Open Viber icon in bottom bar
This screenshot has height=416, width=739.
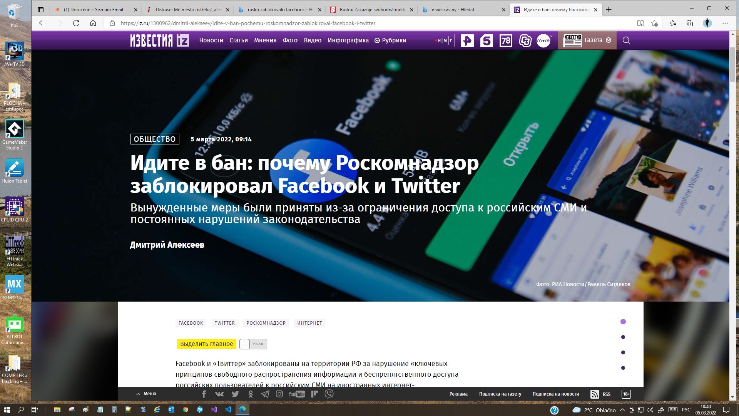[x=329, y=394]
